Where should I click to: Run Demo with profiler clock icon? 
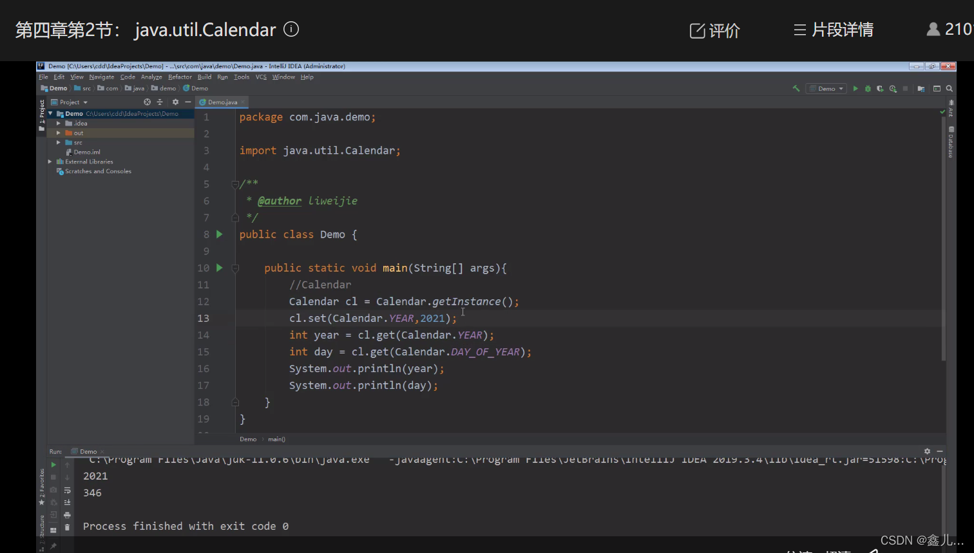(893, 88)
